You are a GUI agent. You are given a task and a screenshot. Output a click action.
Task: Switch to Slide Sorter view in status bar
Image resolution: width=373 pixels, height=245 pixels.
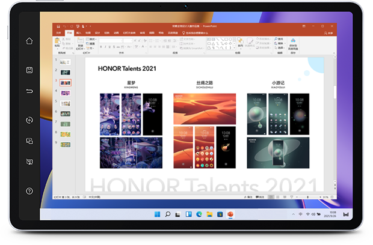[x=277, y=197]
